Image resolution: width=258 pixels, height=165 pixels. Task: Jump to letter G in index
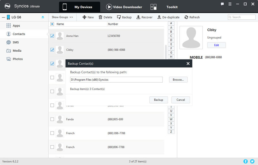171,53
